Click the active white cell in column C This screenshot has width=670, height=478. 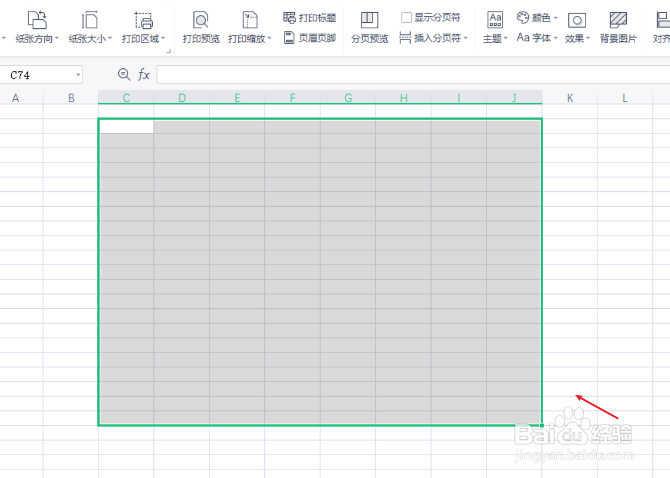(x=126, y=127)
